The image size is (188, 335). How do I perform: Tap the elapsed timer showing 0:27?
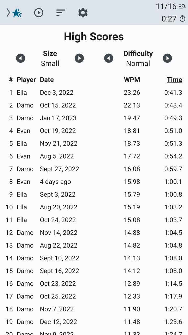coord(169,19)
